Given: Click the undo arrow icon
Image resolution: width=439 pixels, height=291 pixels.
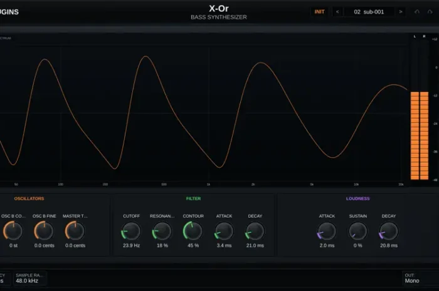Looking at the screenshot, I should click(417, 12).
